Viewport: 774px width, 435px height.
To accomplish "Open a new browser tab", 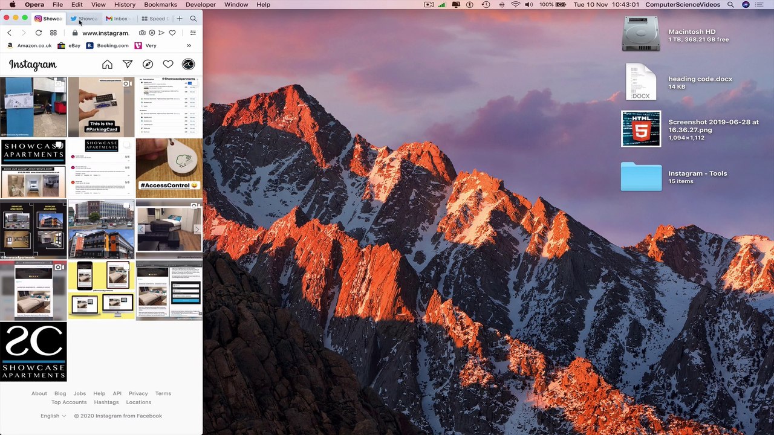I will (x=180, y=19).
